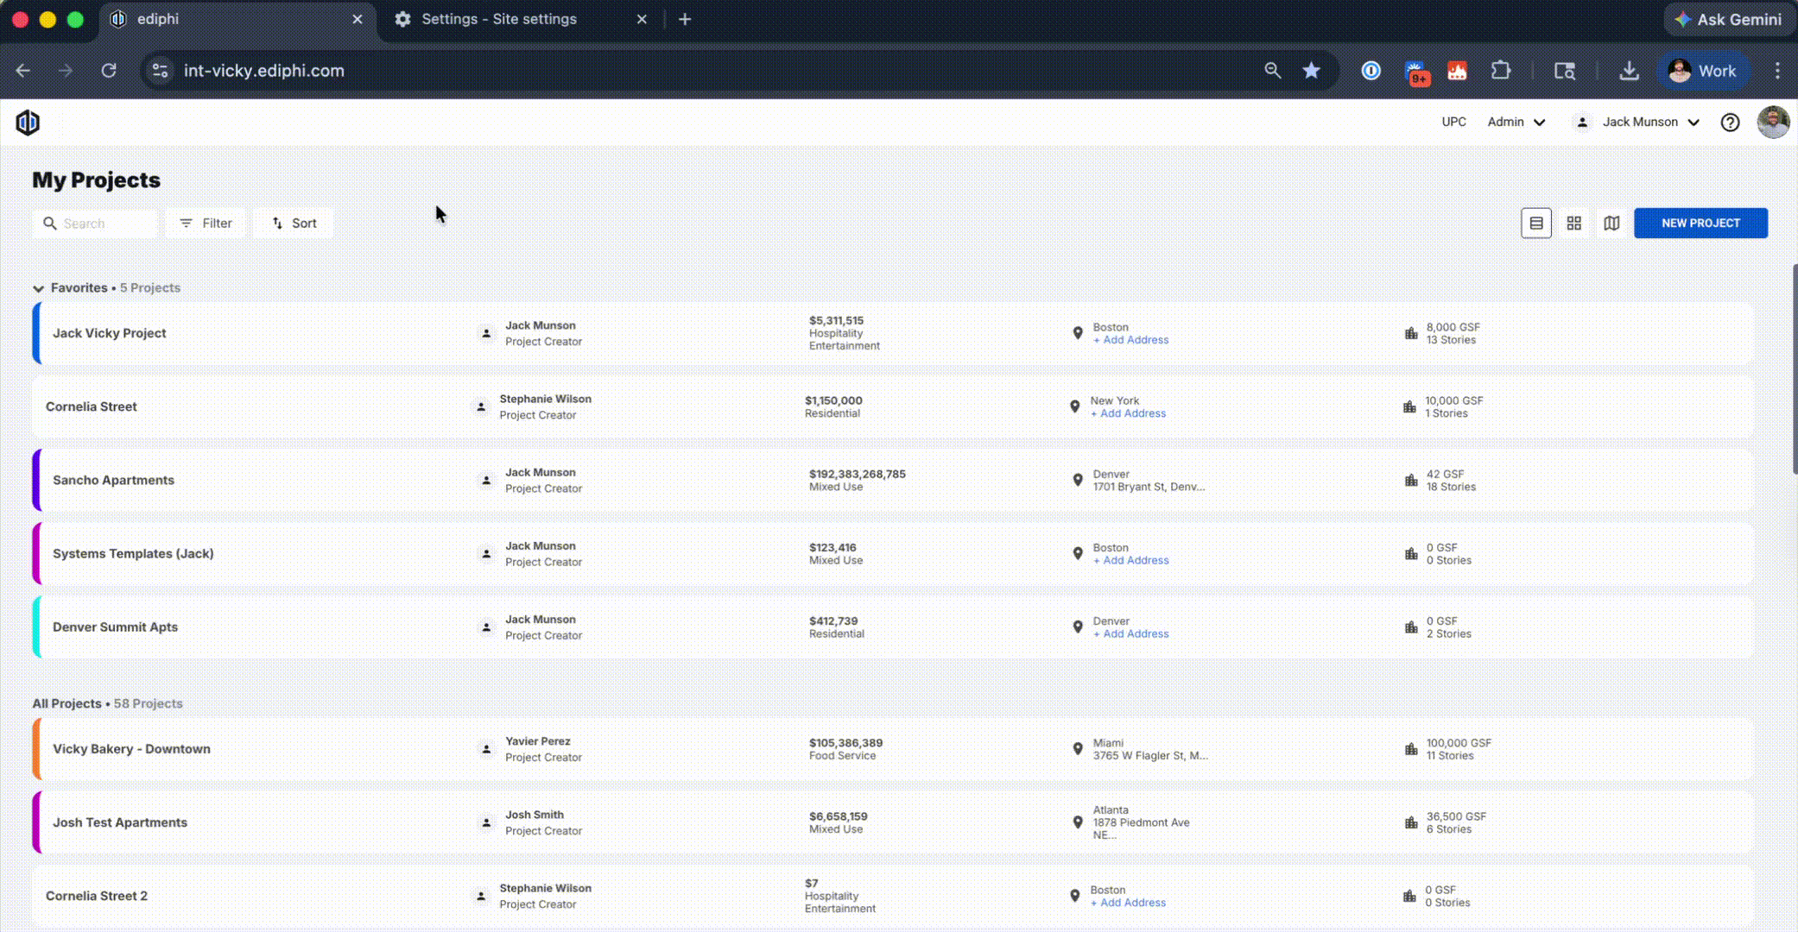Switch to map view
Image resolution: width=1798 pixels, height=932 pixels.
coord(1611,224)
